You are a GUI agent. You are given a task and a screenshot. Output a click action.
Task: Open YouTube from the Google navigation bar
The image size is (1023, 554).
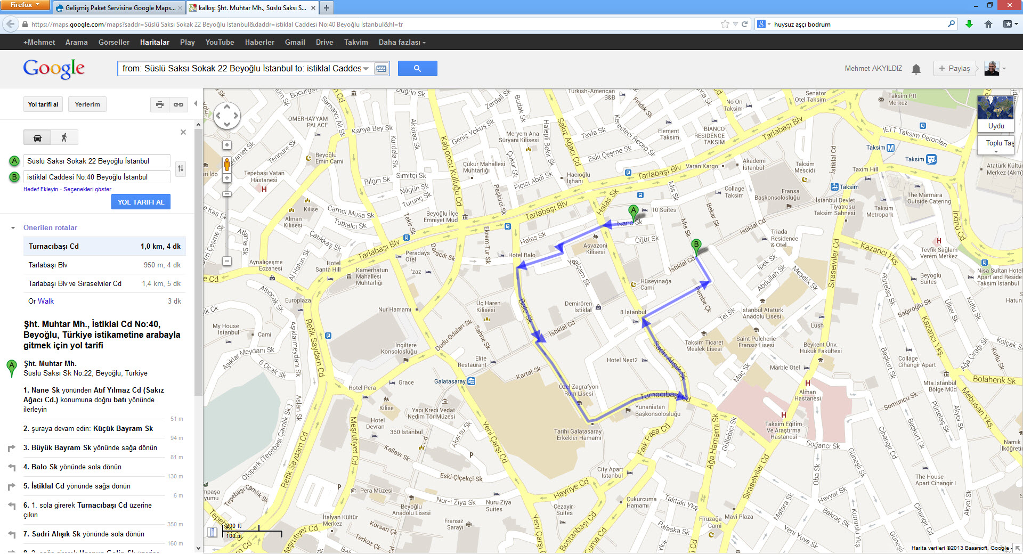click(x=219, y=42)
